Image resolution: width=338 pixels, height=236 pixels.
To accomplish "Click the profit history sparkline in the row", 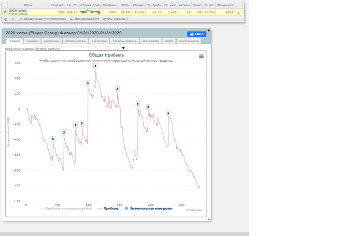I will [90, 12].
